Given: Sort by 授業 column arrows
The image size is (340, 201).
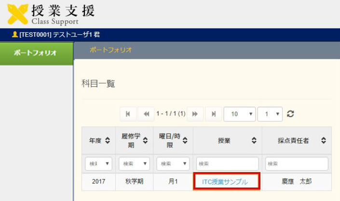Looking at the screenshot, I should click(x=254, y=141).
